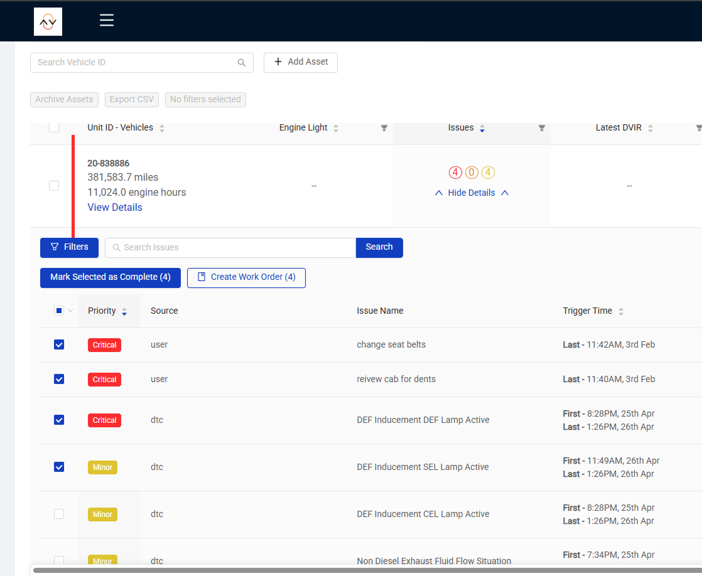Click issue name 'change seat belts'
The image size is (702, 576).
tap(391, 344)
